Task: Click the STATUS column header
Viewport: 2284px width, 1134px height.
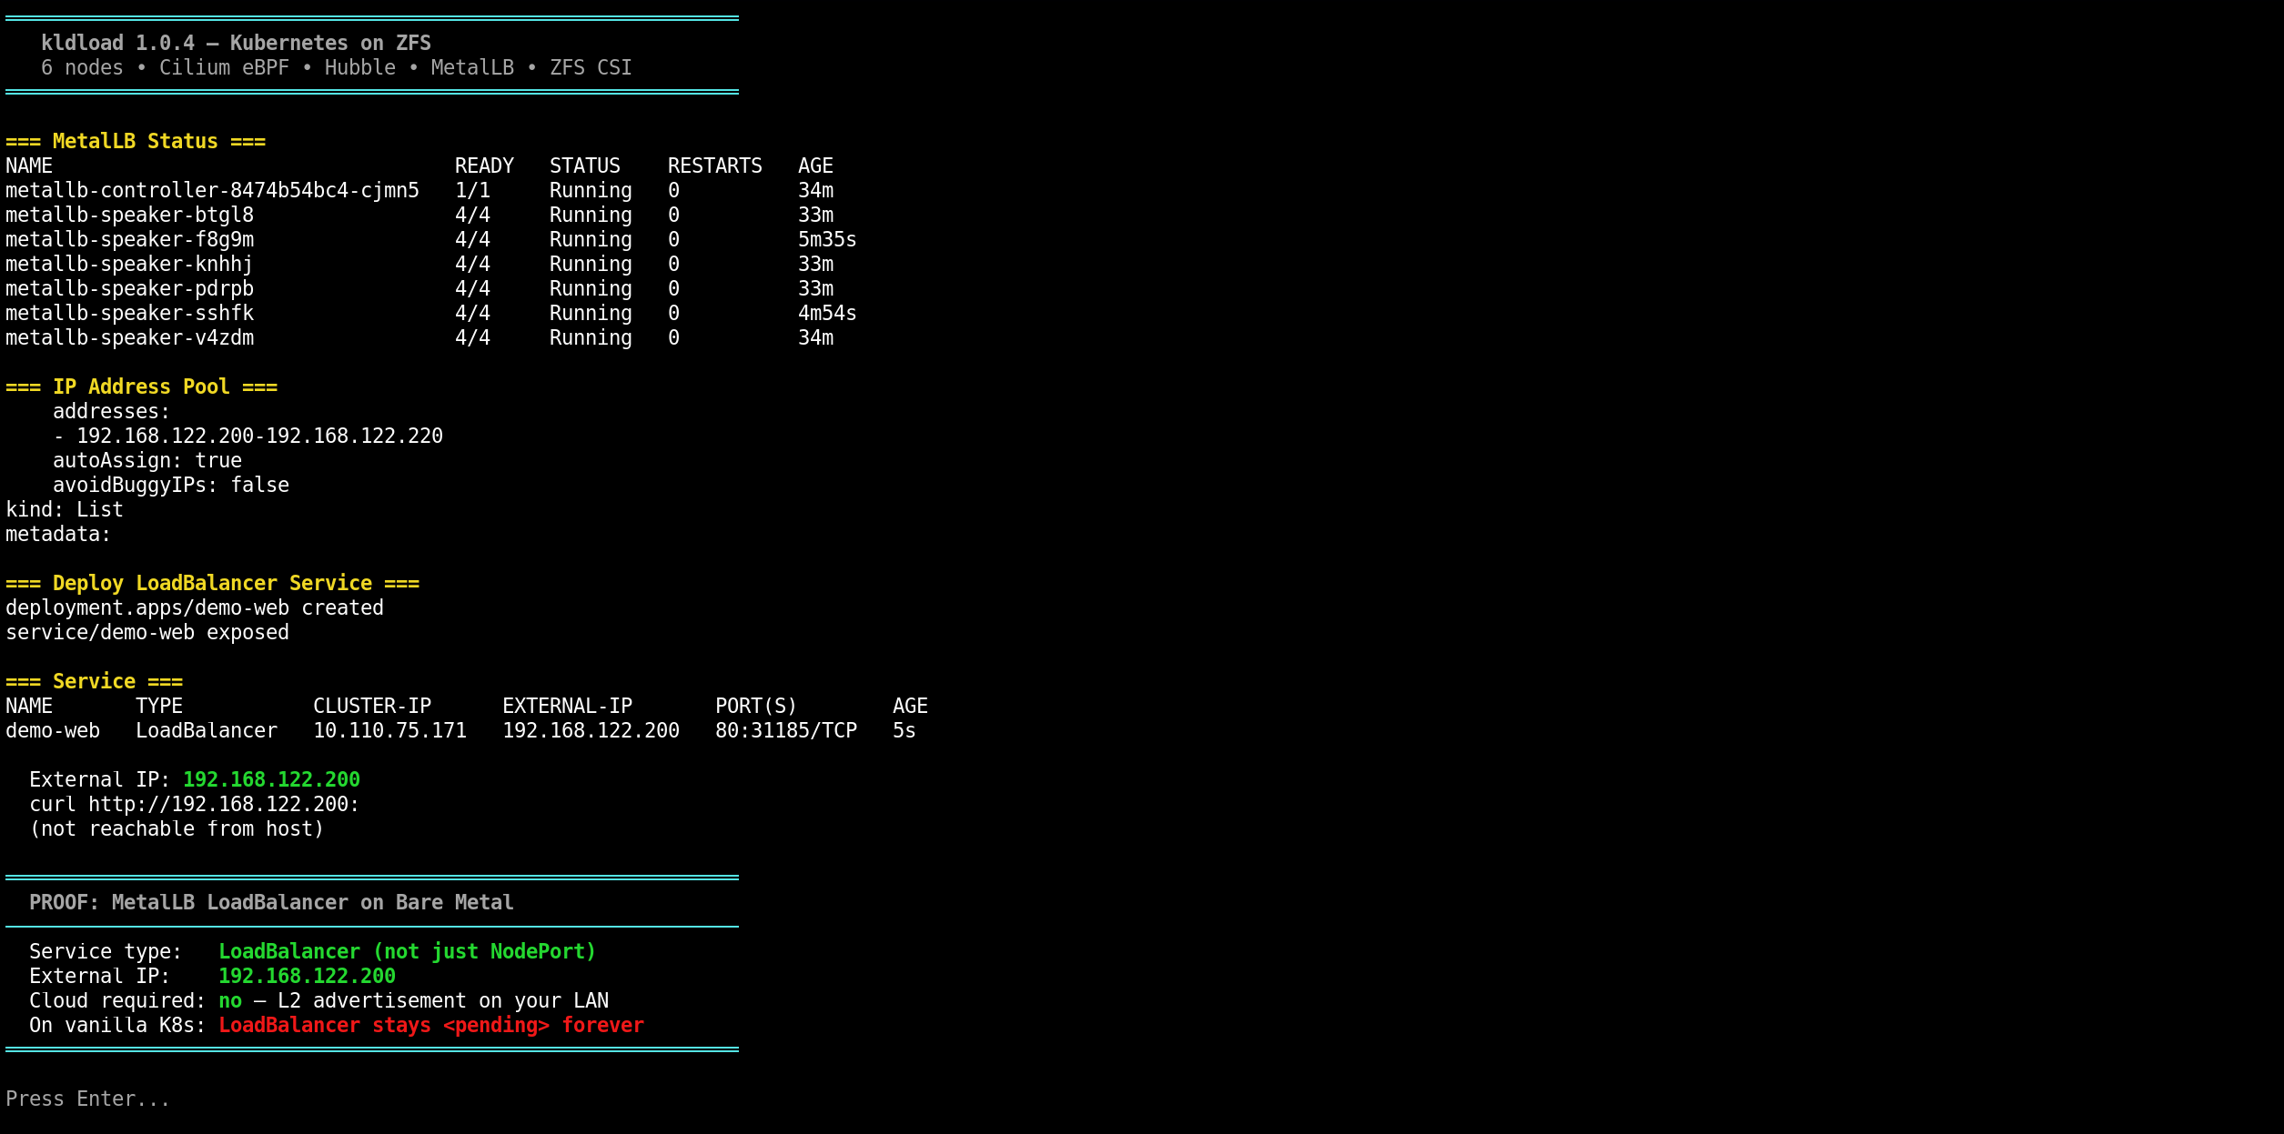Action: [585, 166]
